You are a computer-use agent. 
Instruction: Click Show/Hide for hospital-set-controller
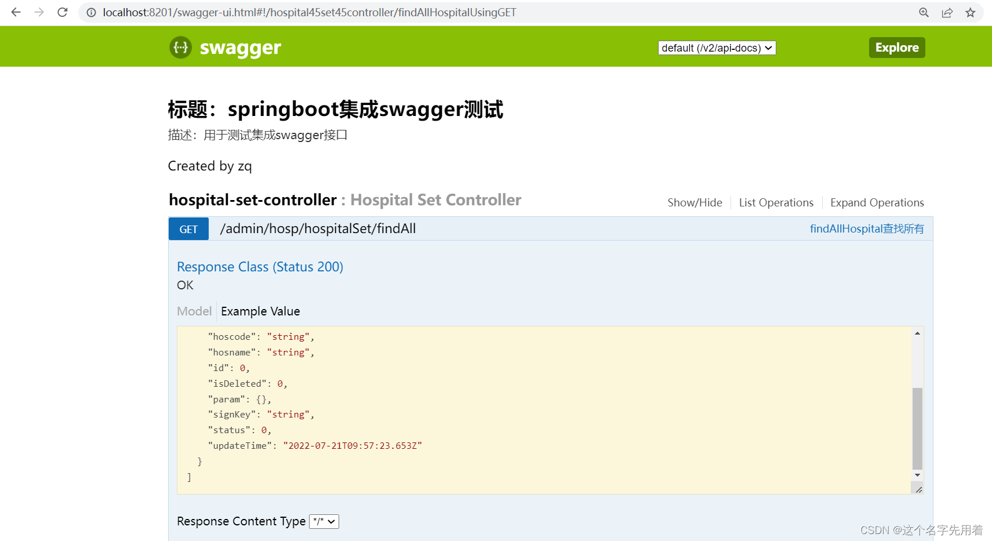pyautogui.click(x=695, y=202)
